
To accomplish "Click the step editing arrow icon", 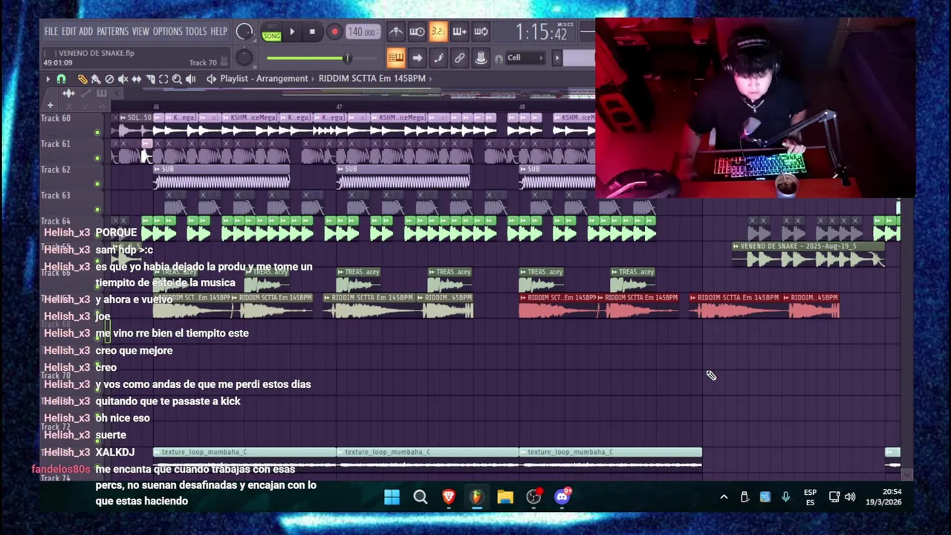I will click(417, 58).
